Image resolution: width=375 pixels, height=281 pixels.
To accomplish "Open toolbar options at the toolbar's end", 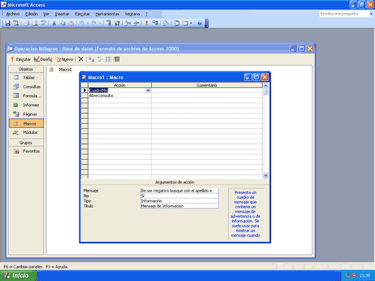I will [206, 23].
